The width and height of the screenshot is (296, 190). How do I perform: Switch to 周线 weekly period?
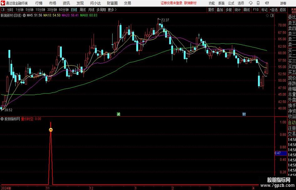pyautogui.click(x=83, y=10)
